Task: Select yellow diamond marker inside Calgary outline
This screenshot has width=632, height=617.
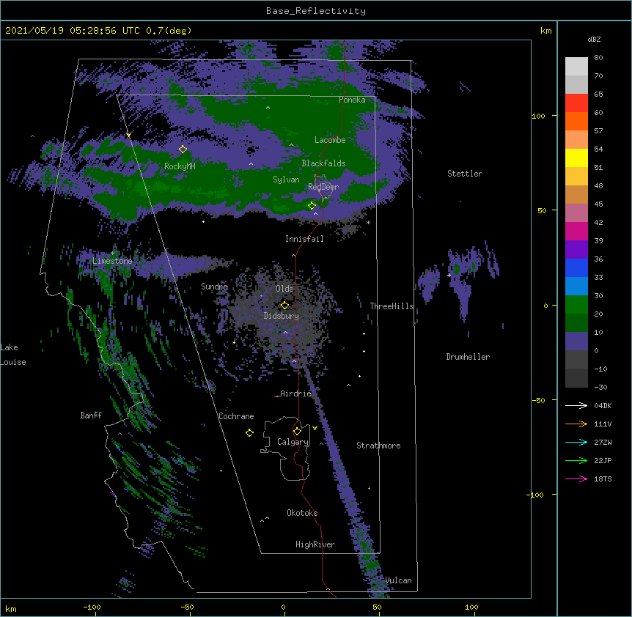Action: [297, 432]
